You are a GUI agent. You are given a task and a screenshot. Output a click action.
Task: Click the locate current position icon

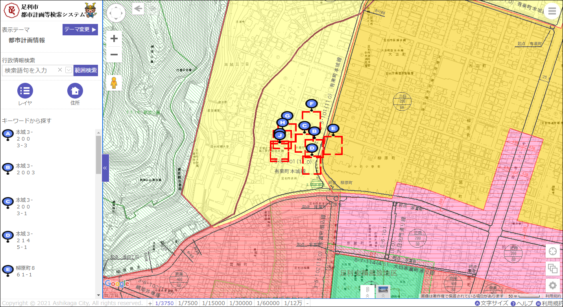pos(552,251)
